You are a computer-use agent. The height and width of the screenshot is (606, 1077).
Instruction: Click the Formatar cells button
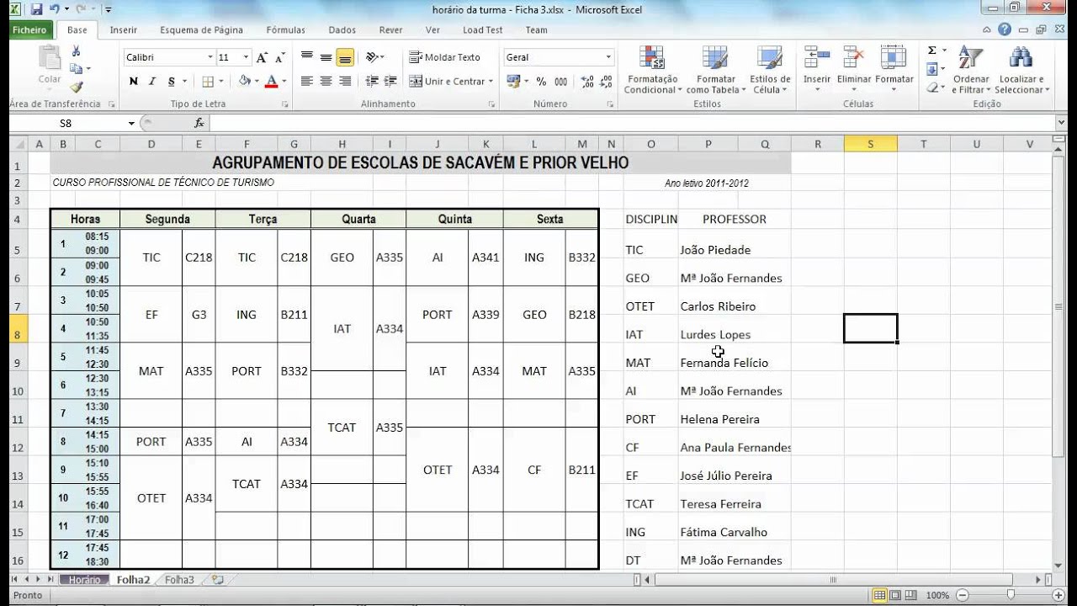[x=894, y=70]
